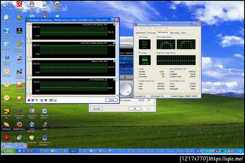
Task: Click the scroll down arrow in Hardware monitoring
Action: [x=117, y=95]
